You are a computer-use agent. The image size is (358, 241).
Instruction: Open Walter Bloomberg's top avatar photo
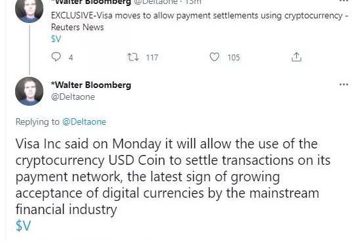coord(29,9)
